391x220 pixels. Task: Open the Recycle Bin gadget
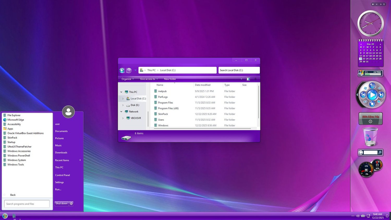pos(370,137)
